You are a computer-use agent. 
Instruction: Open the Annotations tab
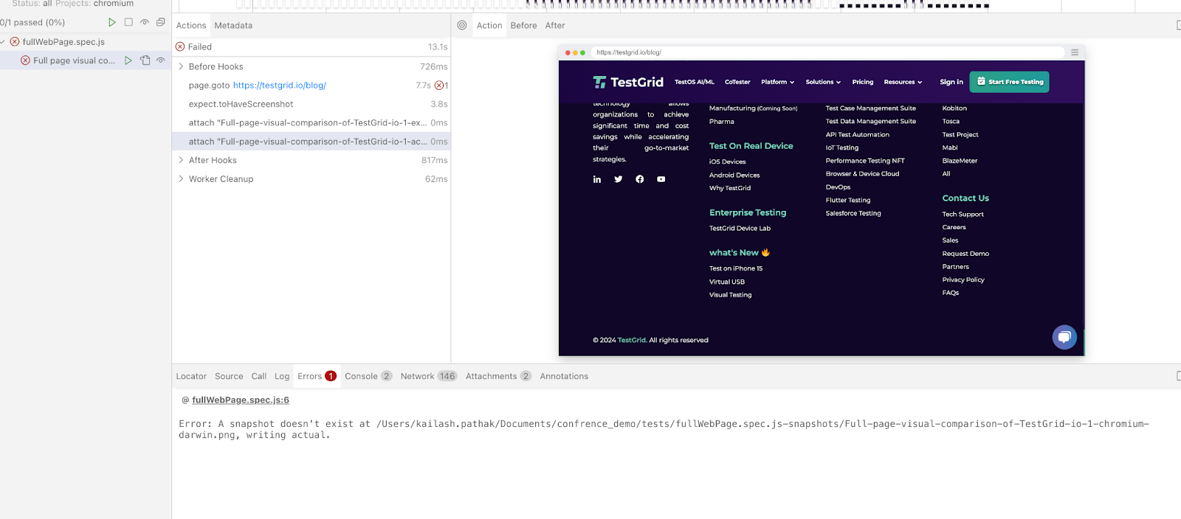[x=564, y=376]
